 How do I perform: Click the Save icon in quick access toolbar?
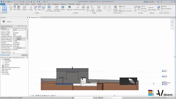tap(9, 2)
